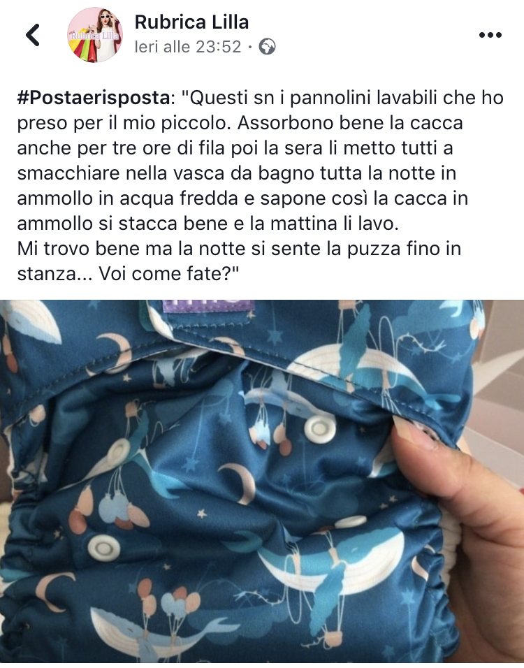Go back with the left chevron arrow

click(33, 35)
